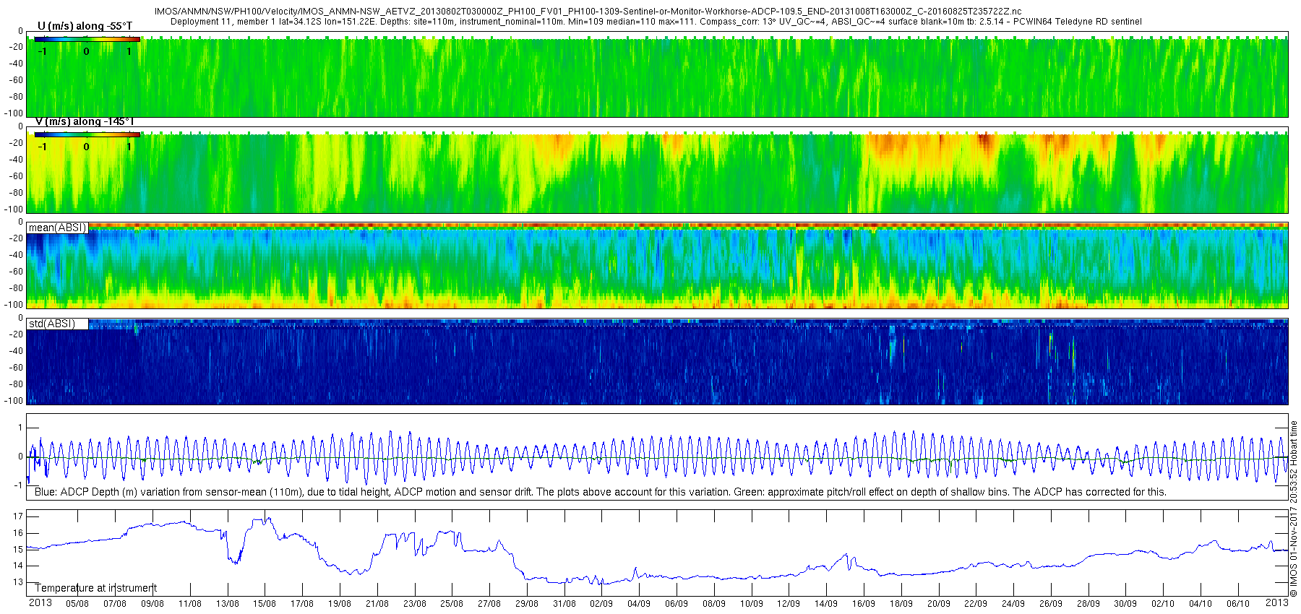1301x614 pixels.
Task: Click the '21/08' date tick label
Action: pyautogui.click(x=377, y=604)
